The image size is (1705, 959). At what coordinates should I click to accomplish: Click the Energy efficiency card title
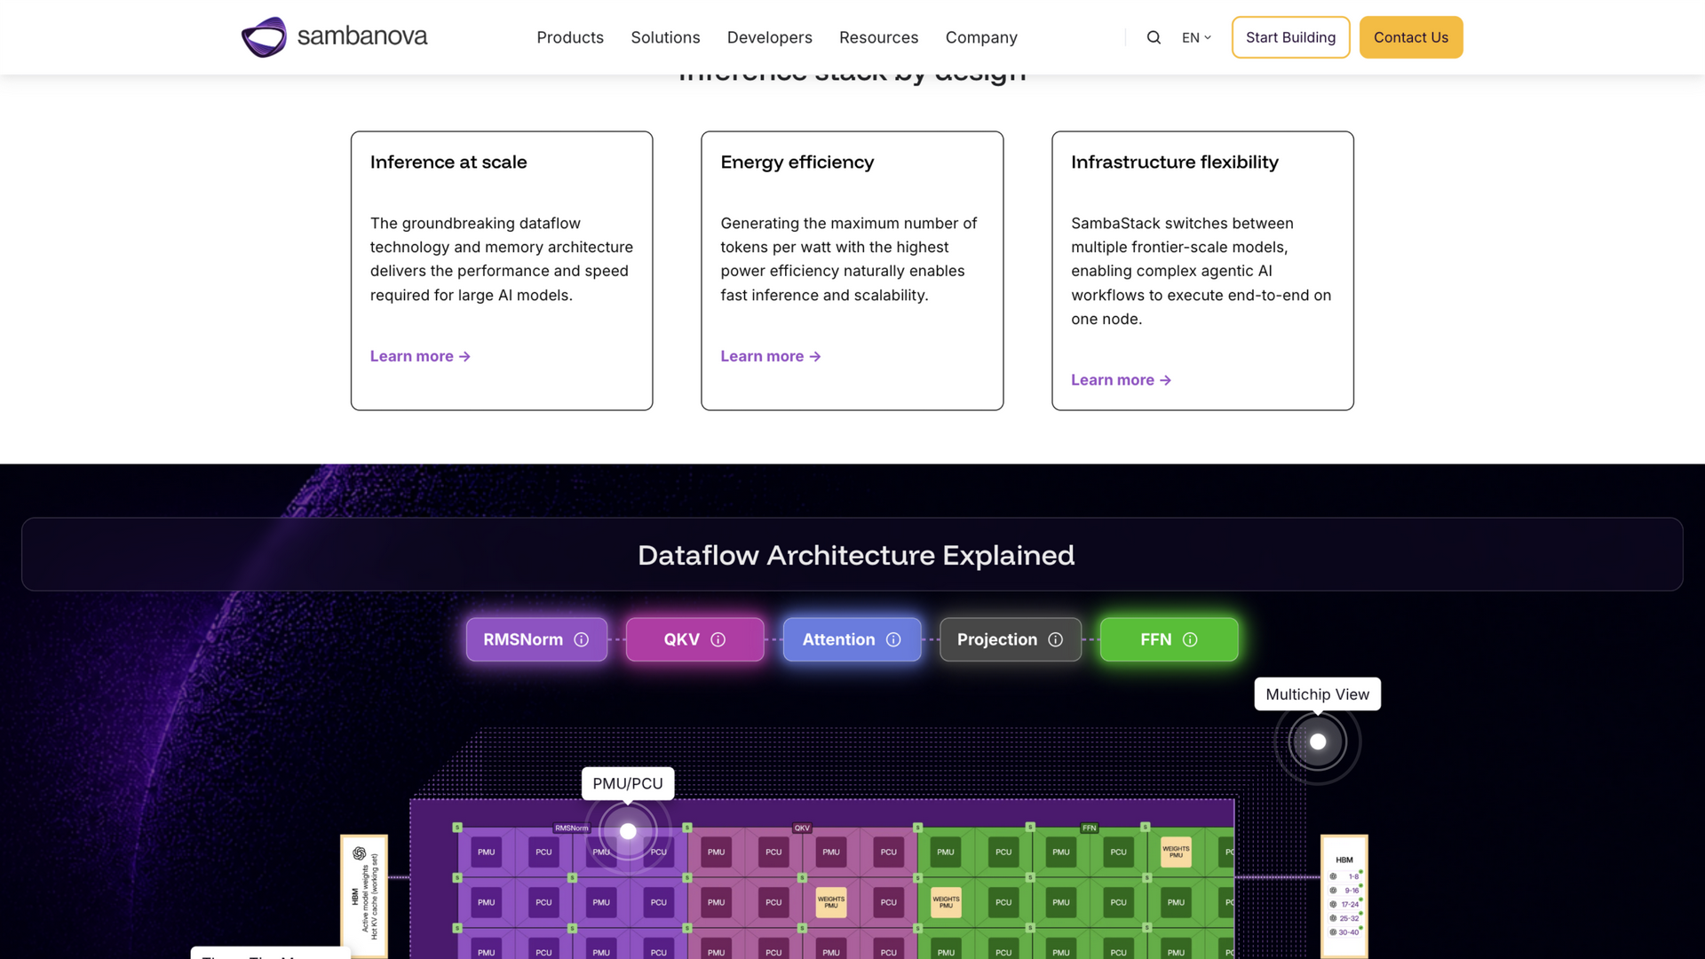pyautogui.click(x=797, y=162)
